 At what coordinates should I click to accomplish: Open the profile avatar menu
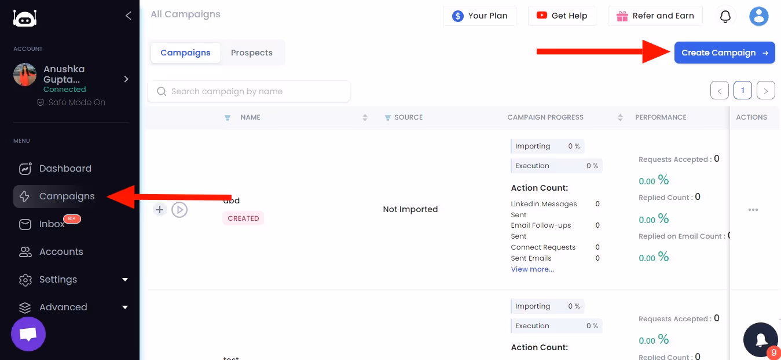758,16
